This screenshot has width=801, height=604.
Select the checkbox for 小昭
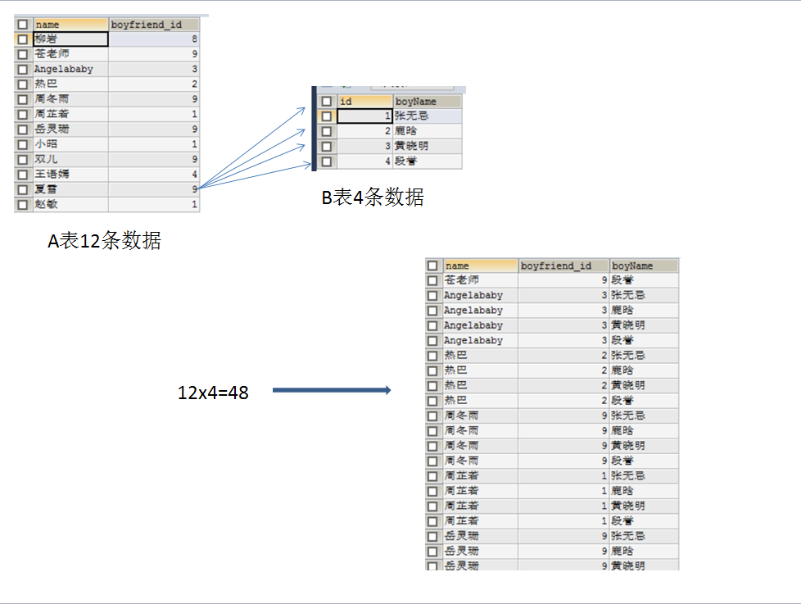click(22, 144)
